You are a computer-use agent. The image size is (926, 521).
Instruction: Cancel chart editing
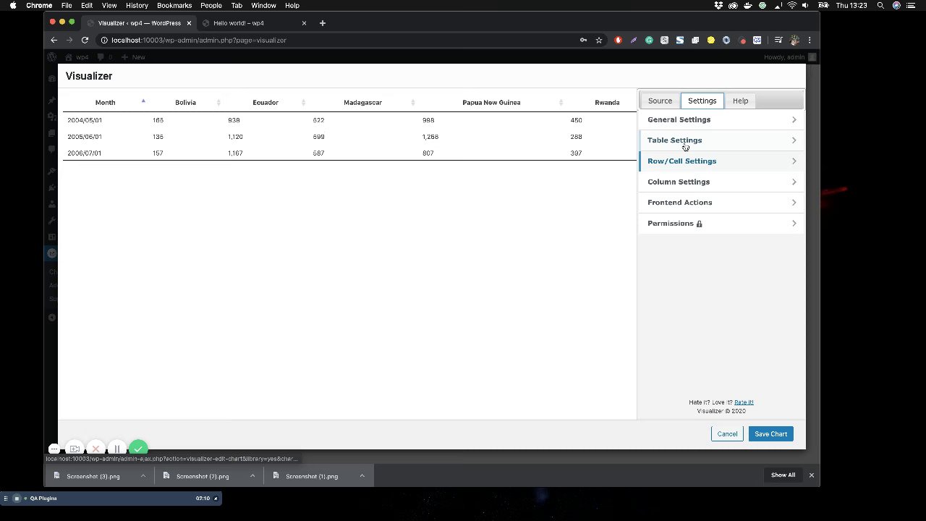coord(727,434)
